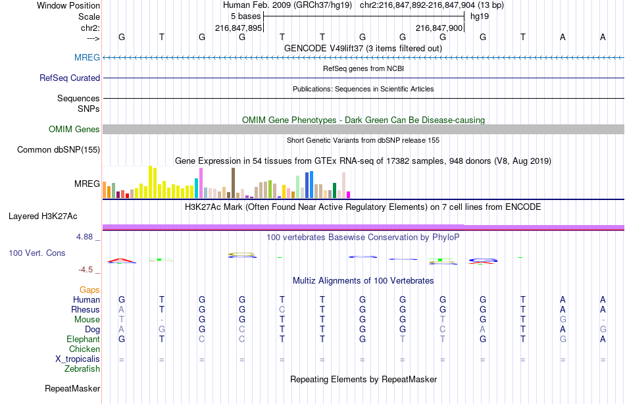625x404 pixels.
Task: Select the OMIM Genes track label
Action: click(74, 129)
